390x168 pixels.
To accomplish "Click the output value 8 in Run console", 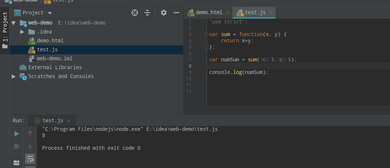I will [44, 136].
